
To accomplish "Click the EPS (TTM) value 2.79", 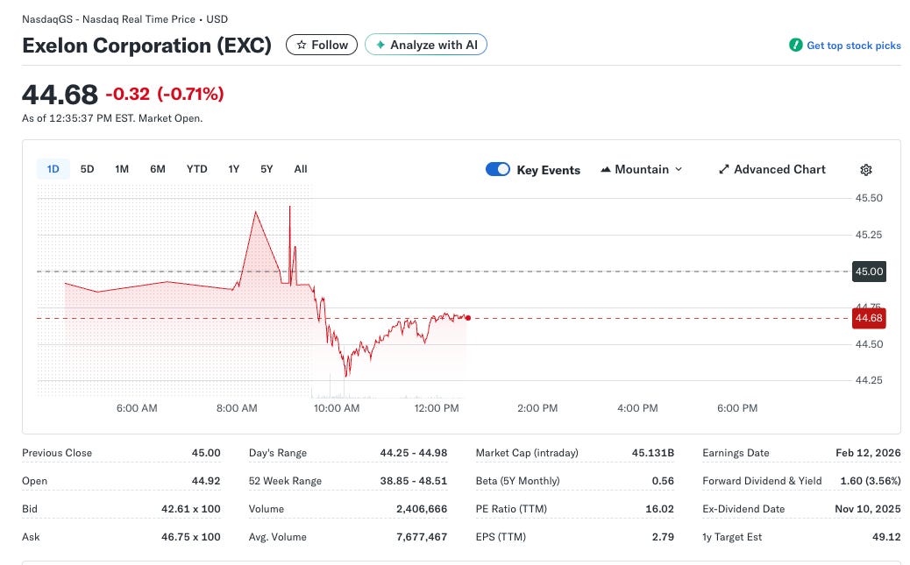I will [663, 537].
